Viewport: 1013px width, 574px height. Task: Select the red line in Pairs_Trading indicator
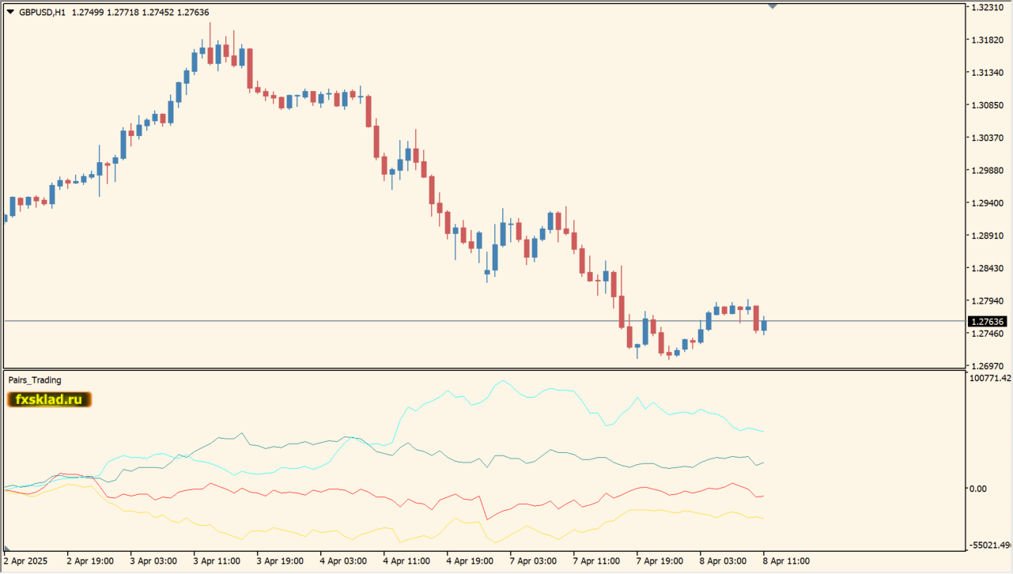(x=316, y=494)
